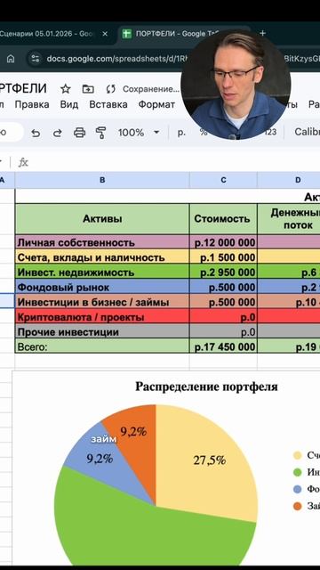Click the Счета, вклады и наличность cell
Viewport: 320px width, 570px height.
102,257
